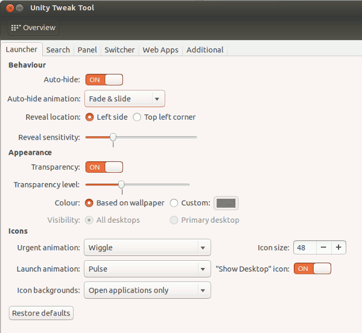Open the Auto-hide animation dropdown

click(125, 99)
